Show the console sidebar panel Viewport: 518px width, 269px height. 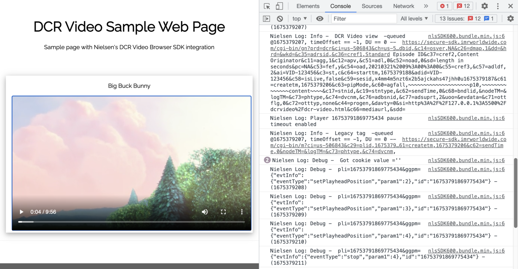266,19
